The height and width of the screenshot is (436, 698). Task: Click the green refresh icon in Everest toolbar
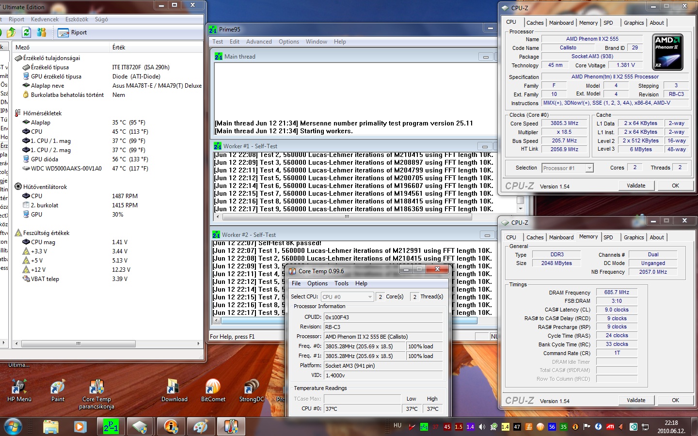[27, 32]
